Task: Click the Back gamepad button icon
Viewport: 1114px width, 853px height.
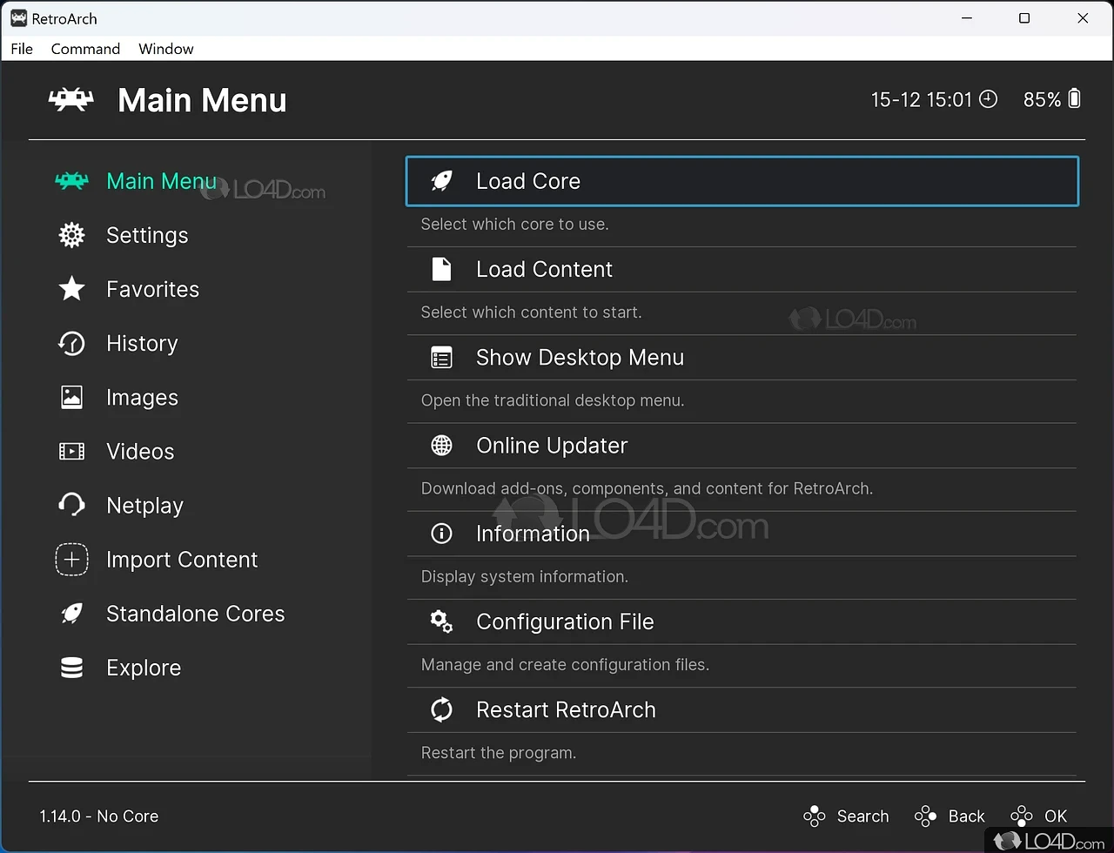Action: point(925,816)
